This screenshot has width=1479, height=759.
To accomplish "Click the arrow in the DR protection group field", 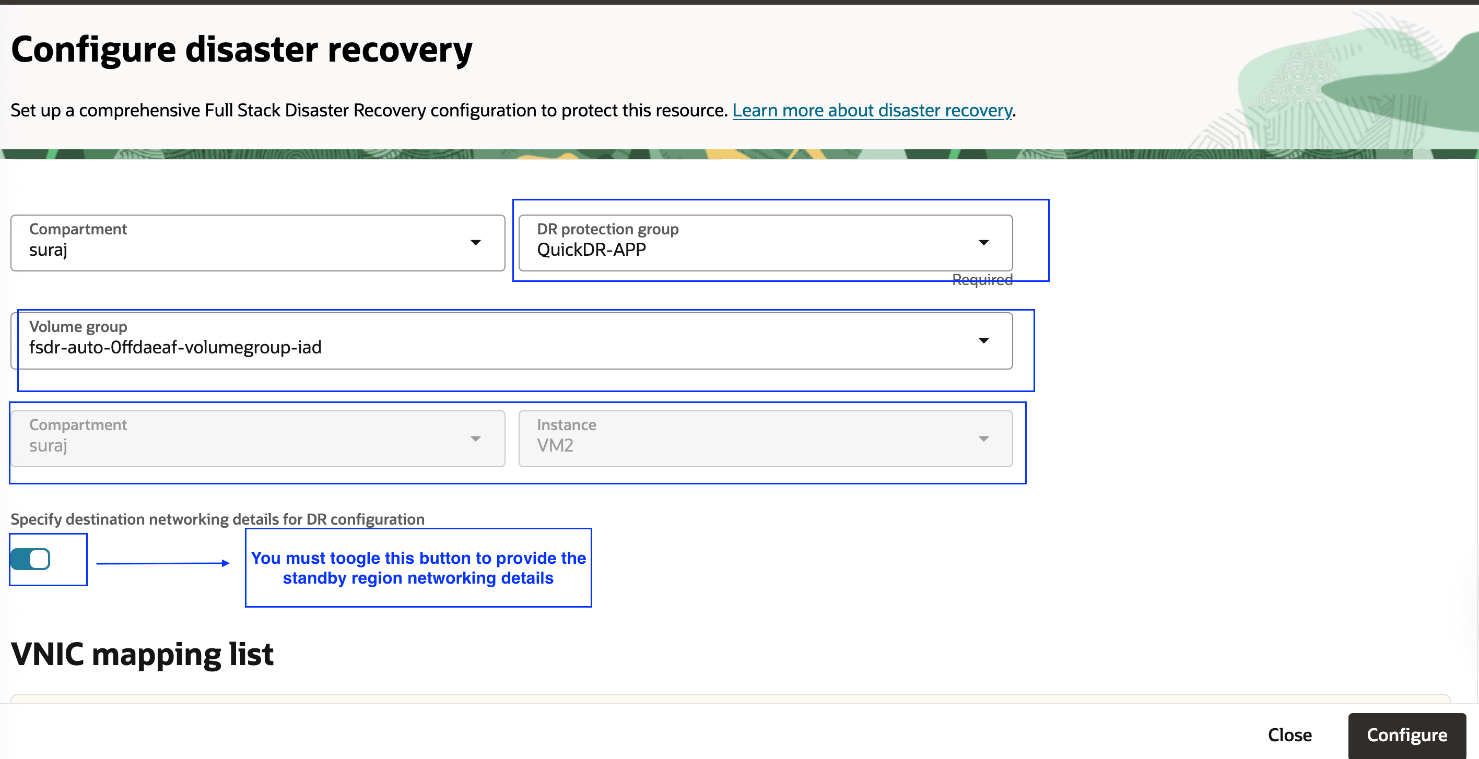I will point(983,243).
